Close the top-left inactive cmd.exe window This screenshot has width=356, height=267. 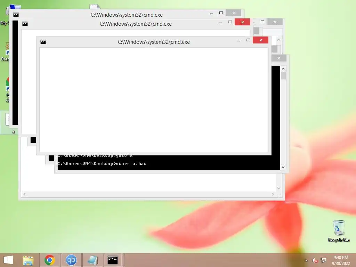pyautogui.click(x=233, y=13)
